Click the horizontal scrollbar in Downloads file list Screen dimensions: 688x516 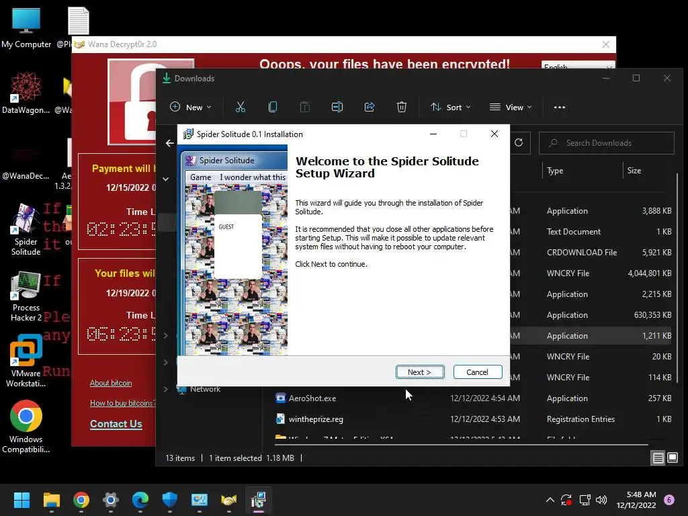(x=461, y=445)
